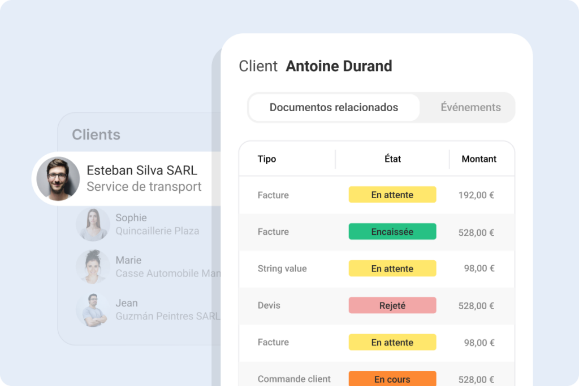
Task: Open the Commande client document row
Action: (294, 379)
